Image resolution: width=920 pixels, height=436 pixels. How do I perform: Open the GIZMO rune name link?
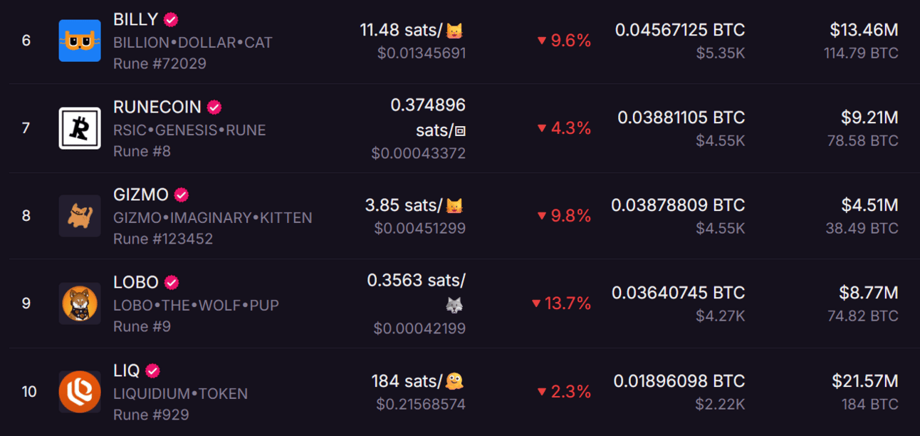click(x=141, y=194)
